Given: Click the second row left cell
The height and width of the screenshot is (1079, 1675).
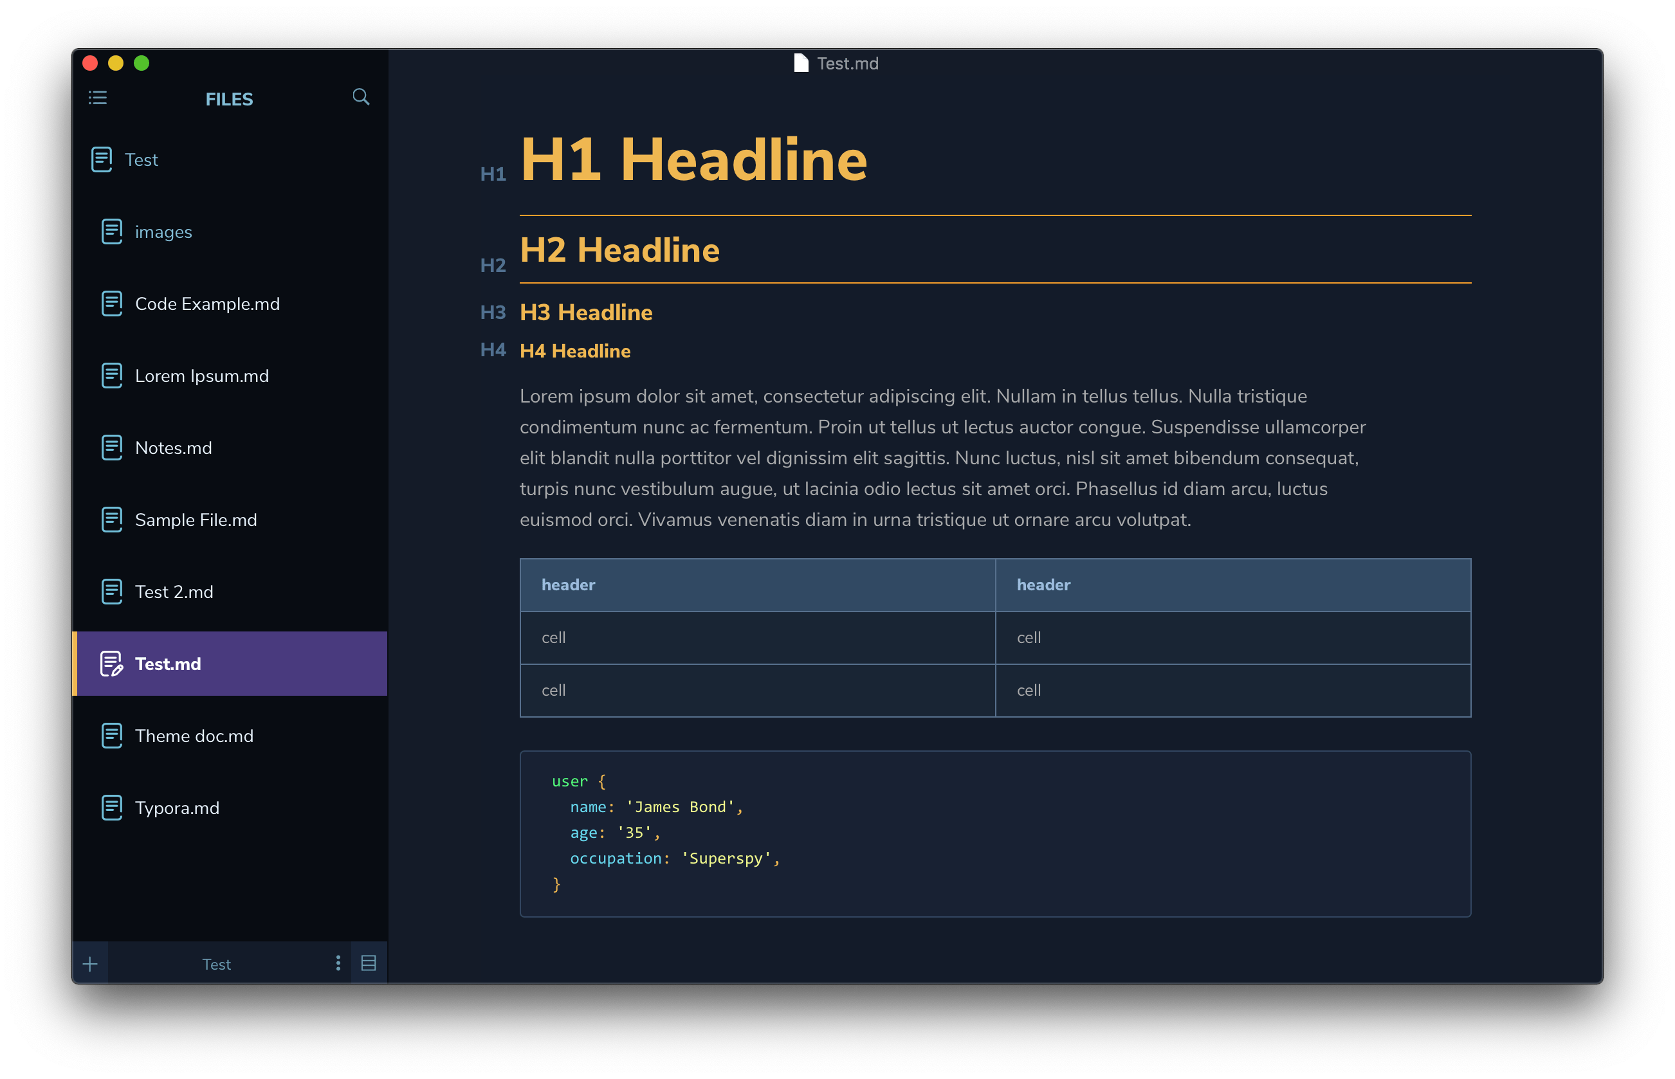Looking at the screenshot, I should 758,690.
